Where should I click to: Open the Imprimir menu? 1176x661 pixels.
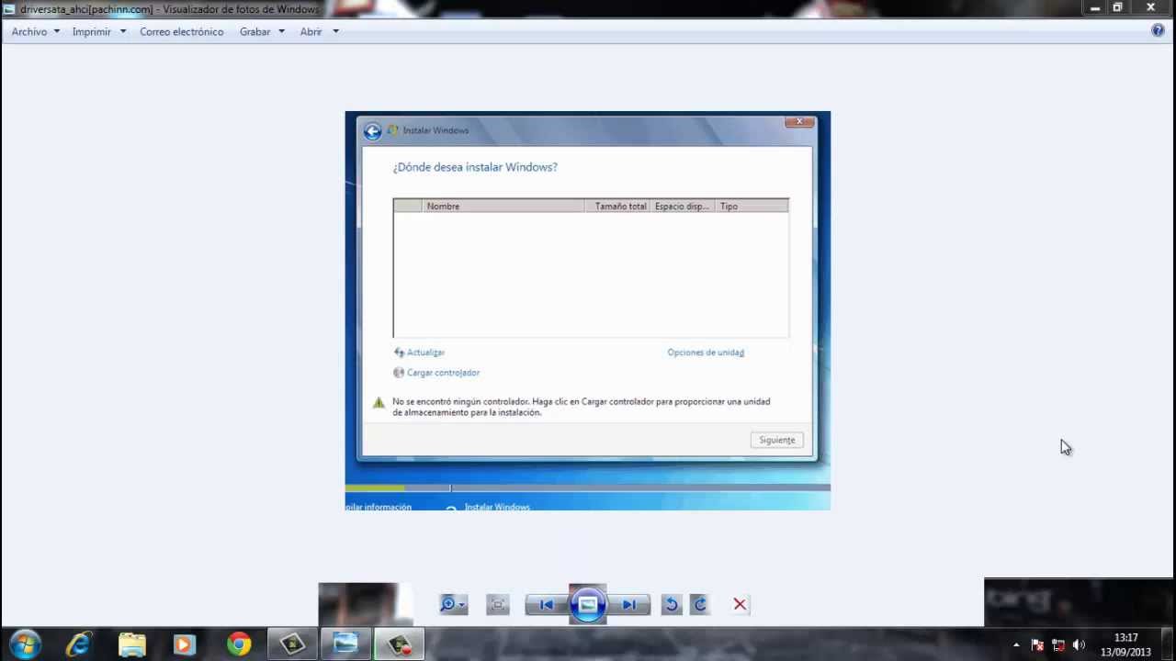pos(99,31)
